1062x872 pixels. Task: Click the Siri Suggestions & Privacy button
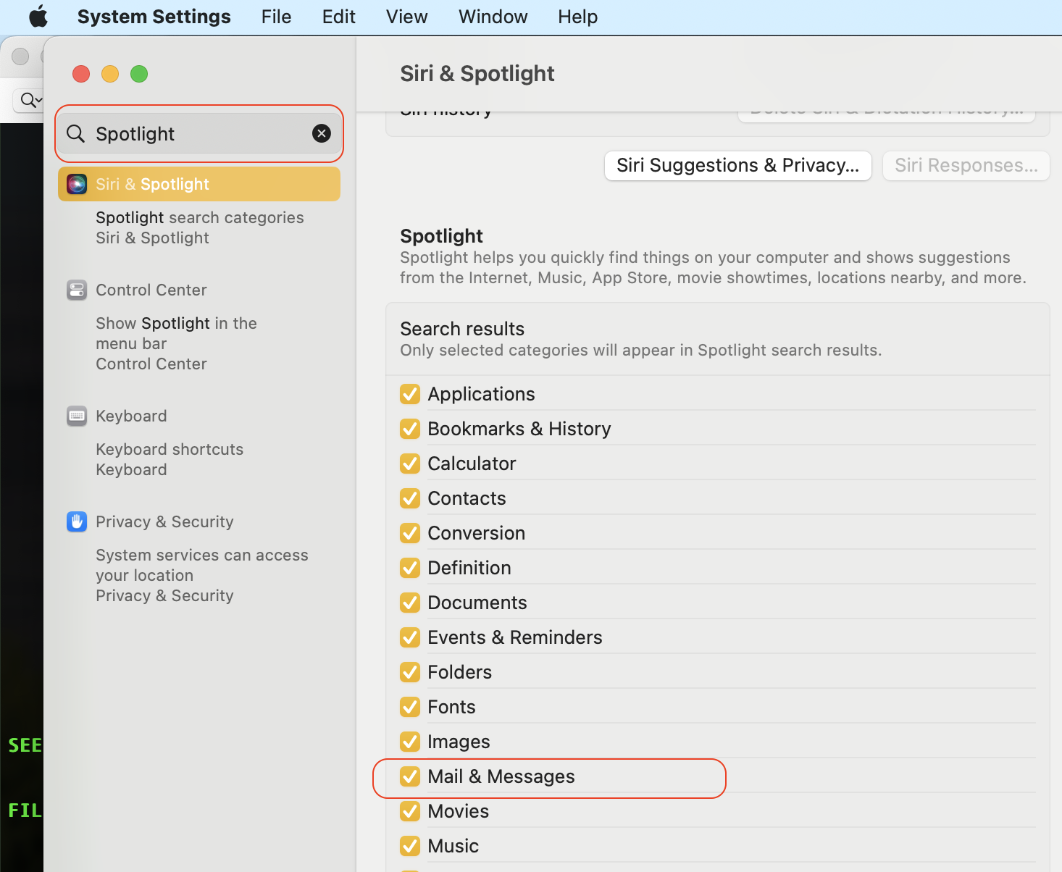pyautogui.click(x=737, y=165)
